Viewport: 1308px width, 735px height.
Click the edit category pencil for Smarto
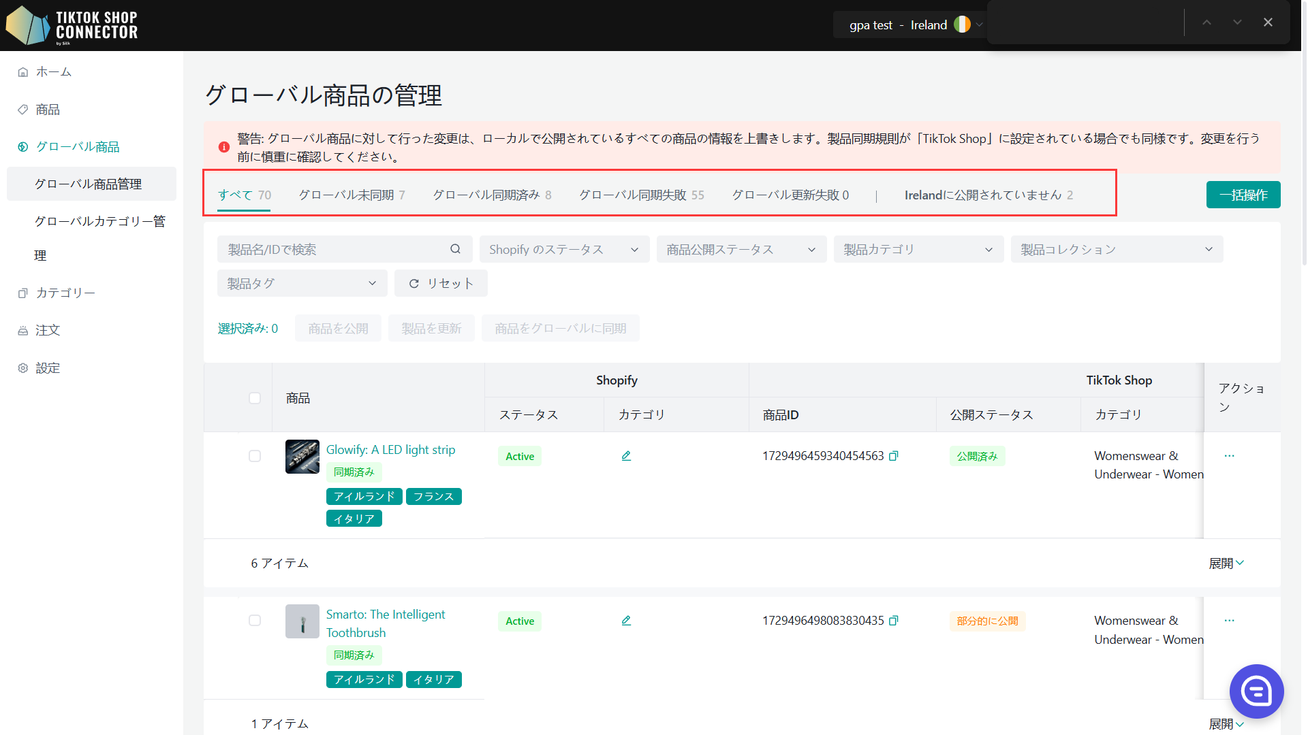pyautogui.click(x=626, y=621)
